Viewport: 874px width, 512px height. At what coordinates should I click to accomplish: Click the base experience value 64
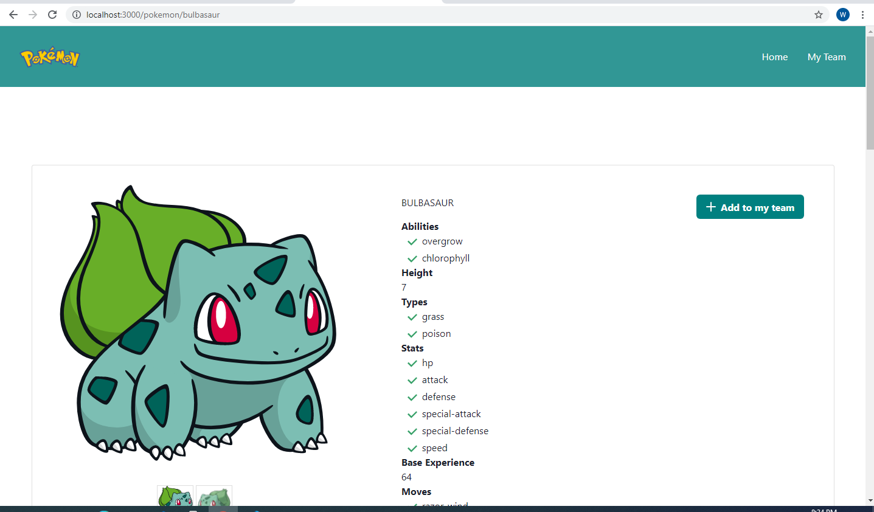[x=406, y=477]
